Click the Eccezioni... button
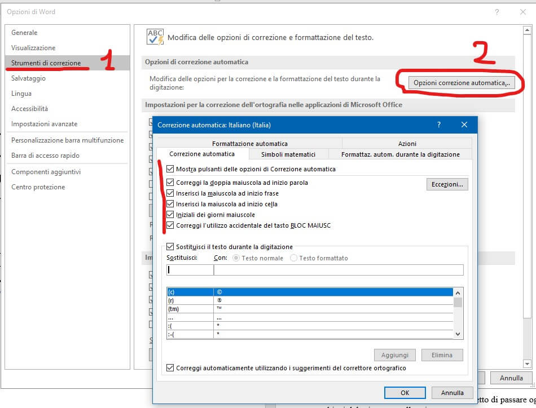The height and width of the screenshot is (408, 536). click(447, 184)
